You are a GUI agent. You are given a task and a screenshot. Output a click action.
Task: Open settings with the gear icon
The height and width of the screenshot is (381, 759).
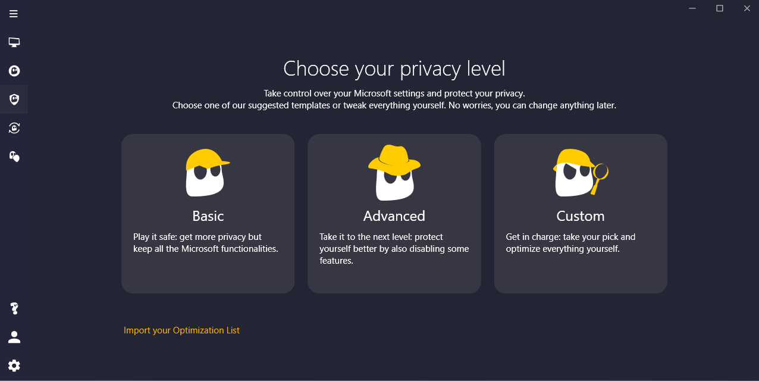coord(14,366)
